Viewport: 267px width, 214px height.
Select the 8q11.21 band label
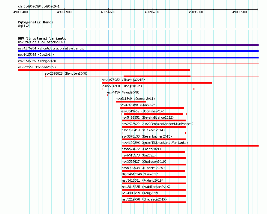[x=24, y=26]
